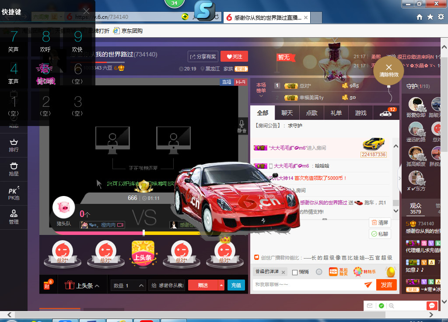The height and width of the screenshot is (322, 448).
Task: Open browser favorites star icon
Action: (x=430, y=17)
